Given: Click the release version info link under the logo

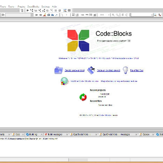Looking at the screenshot, I should coord(99,58).
